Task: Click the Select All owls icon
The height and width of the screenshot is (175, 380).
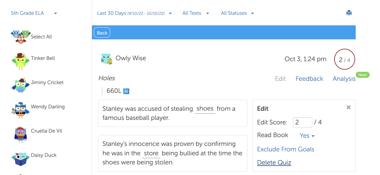Action: [x=20, y=37]
